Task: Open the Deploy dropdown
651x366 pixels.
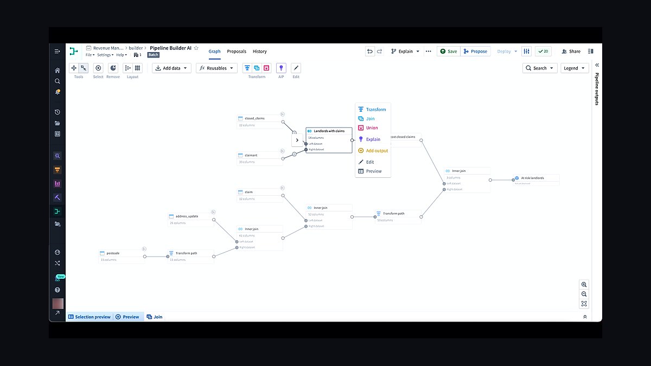Action: pyautogui.click(x=507, y=52)
